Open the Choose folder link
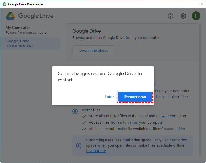The height and width of the screenshot is (163, 206). click(173, 129)
